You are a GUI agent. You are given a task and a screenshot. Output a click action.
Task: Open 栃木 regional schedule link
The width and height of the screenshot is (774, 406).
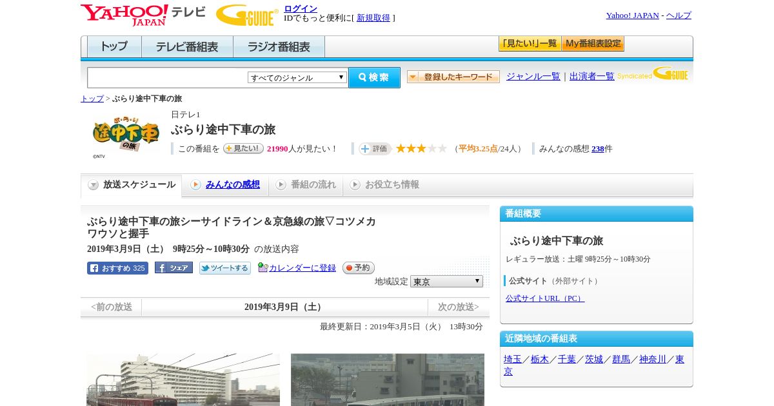(540, 360)
